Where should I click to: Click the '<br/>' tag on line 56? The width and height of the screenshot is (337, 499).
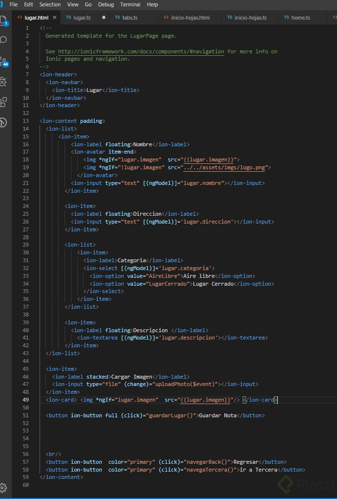click(53, 454)
